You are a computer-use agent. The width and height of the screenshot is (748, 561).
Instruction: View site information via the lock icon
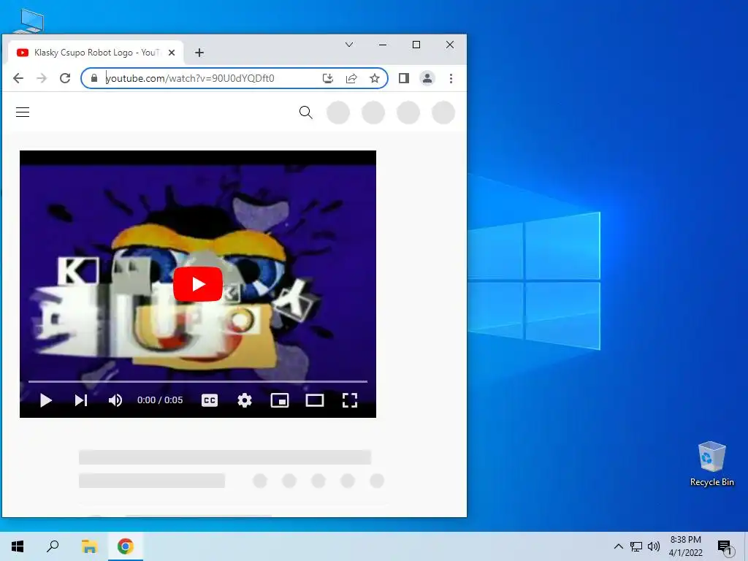(94, 78)
